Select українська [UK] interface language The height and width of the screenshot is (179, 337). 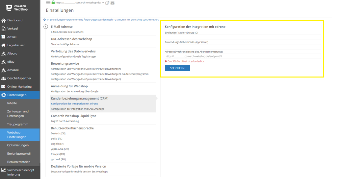60,149
